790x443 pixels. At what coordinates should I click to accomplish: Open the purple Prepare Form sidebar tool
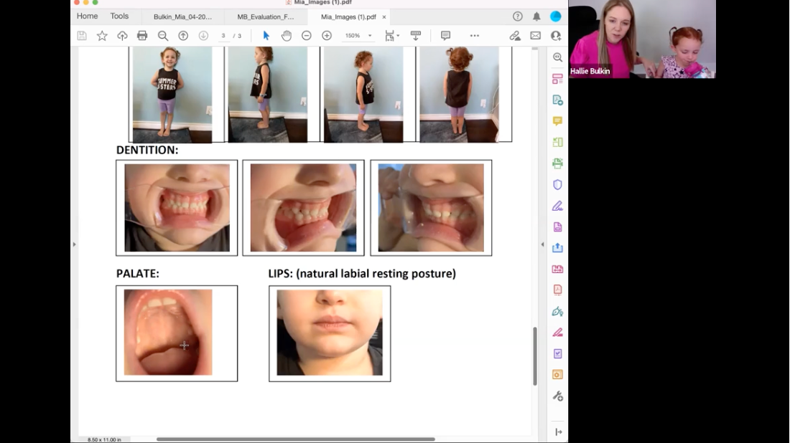point(558,353)
